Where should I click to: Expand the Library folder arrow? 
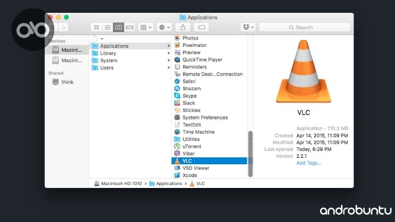tap(169, 53)
